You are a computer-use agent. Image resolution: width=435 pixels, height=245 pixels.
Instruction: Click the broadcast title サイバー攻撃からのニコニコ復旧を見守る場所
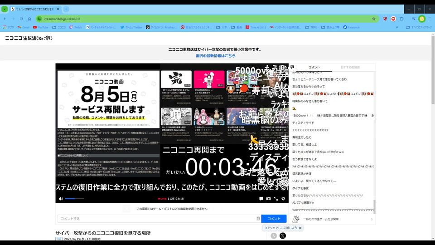(x=103, y=233)
